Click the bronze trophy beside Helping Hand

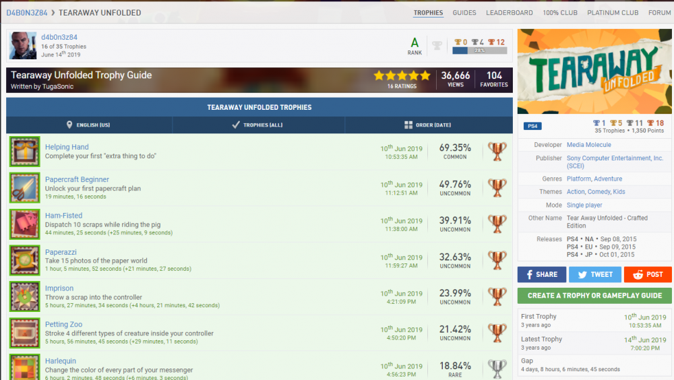pyautogui.click(x=497, y=152)
